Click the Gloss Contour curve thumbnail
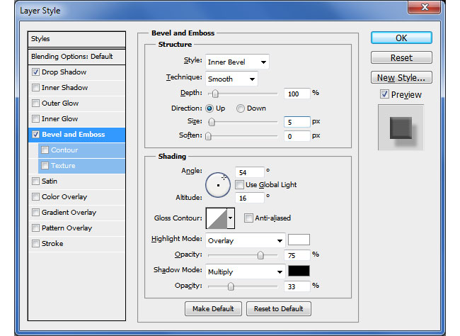Viewport: 460px width, 336px height. (215, 218)
